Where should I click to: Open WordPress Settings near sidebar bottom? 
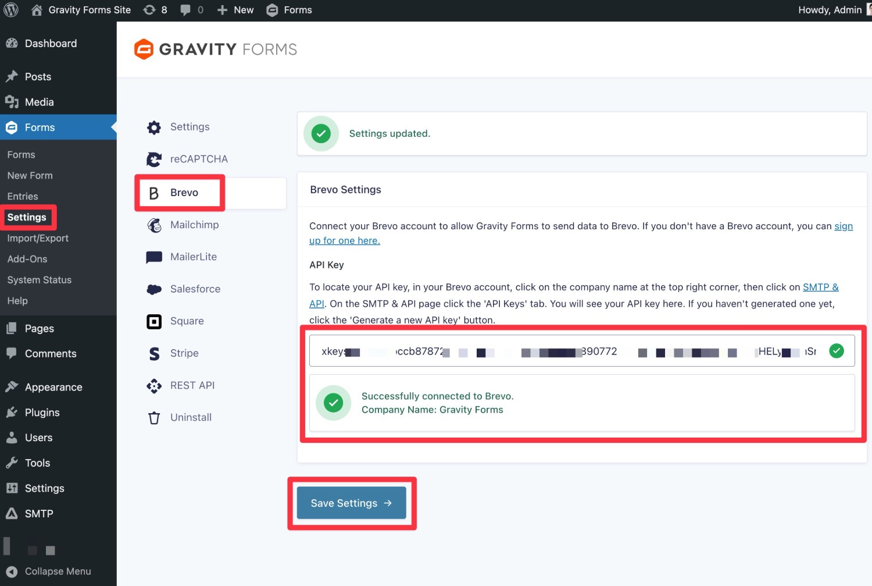58,488
